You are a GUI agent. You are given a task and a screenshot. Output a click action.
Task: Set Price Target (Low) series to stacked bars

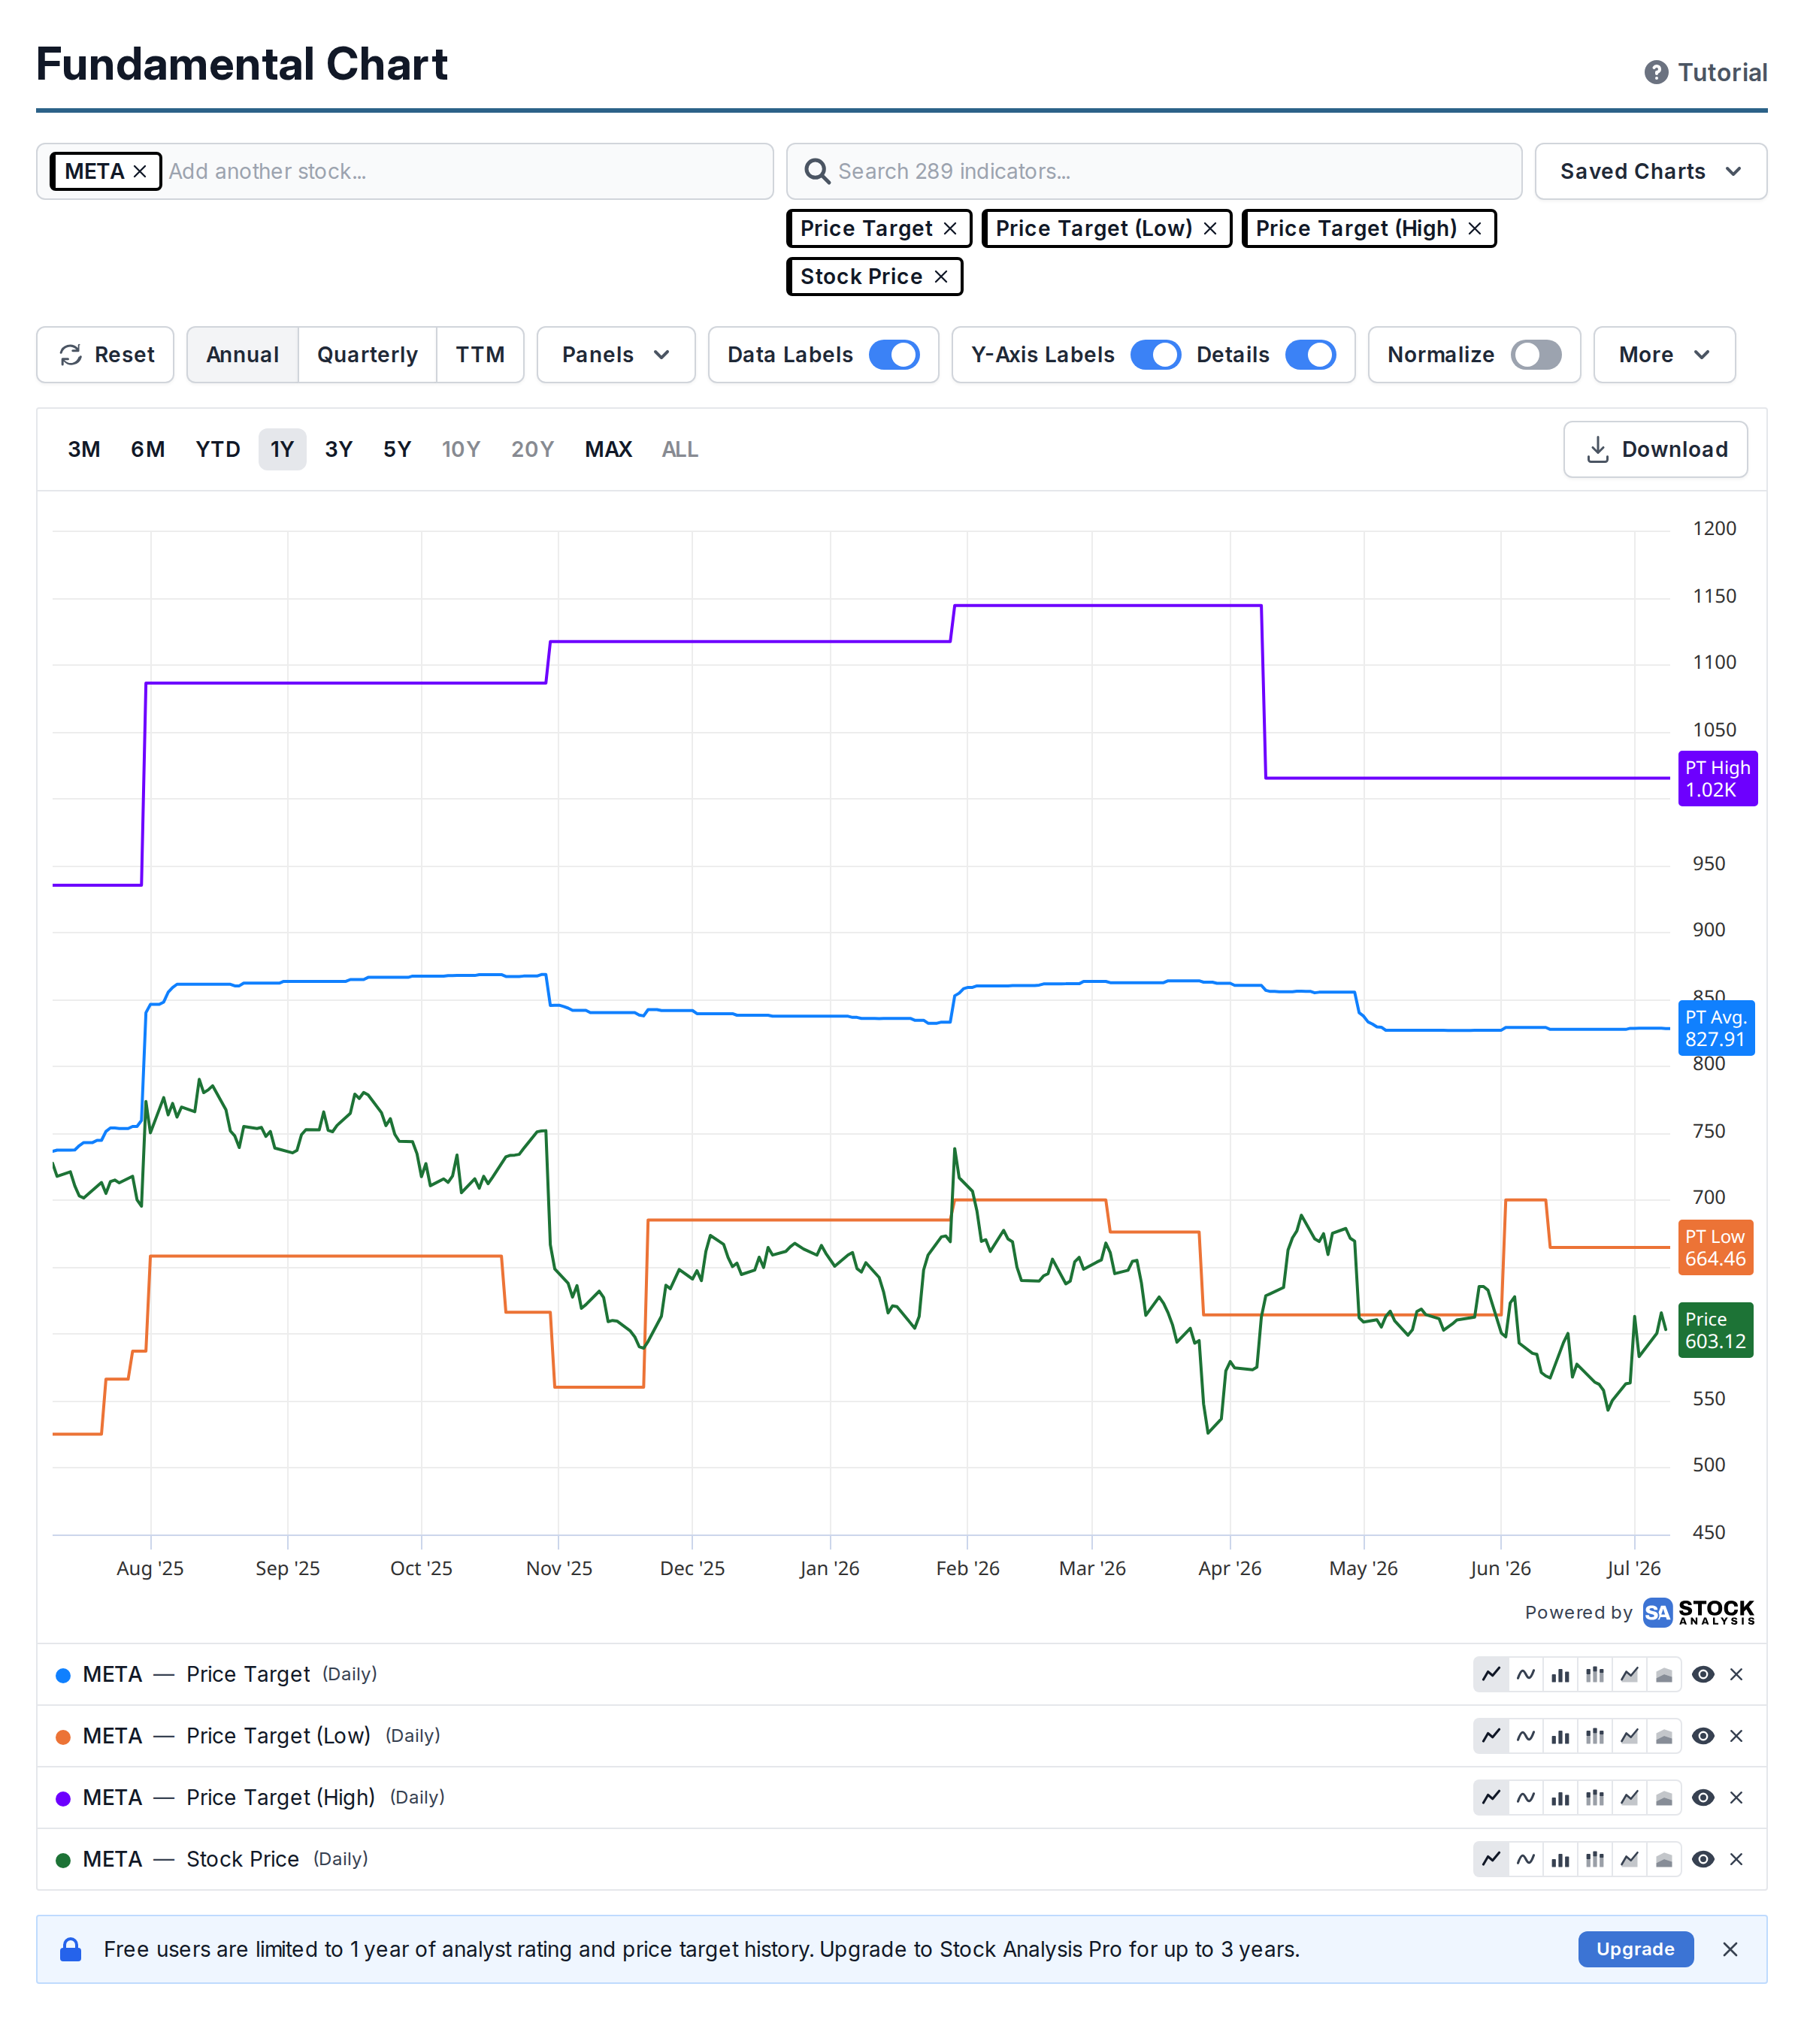(1595, 1736)
